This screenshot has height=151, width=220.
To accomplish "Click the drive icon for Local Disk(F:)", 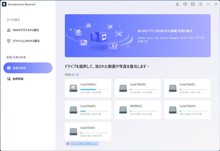I will tap(74, 110).
